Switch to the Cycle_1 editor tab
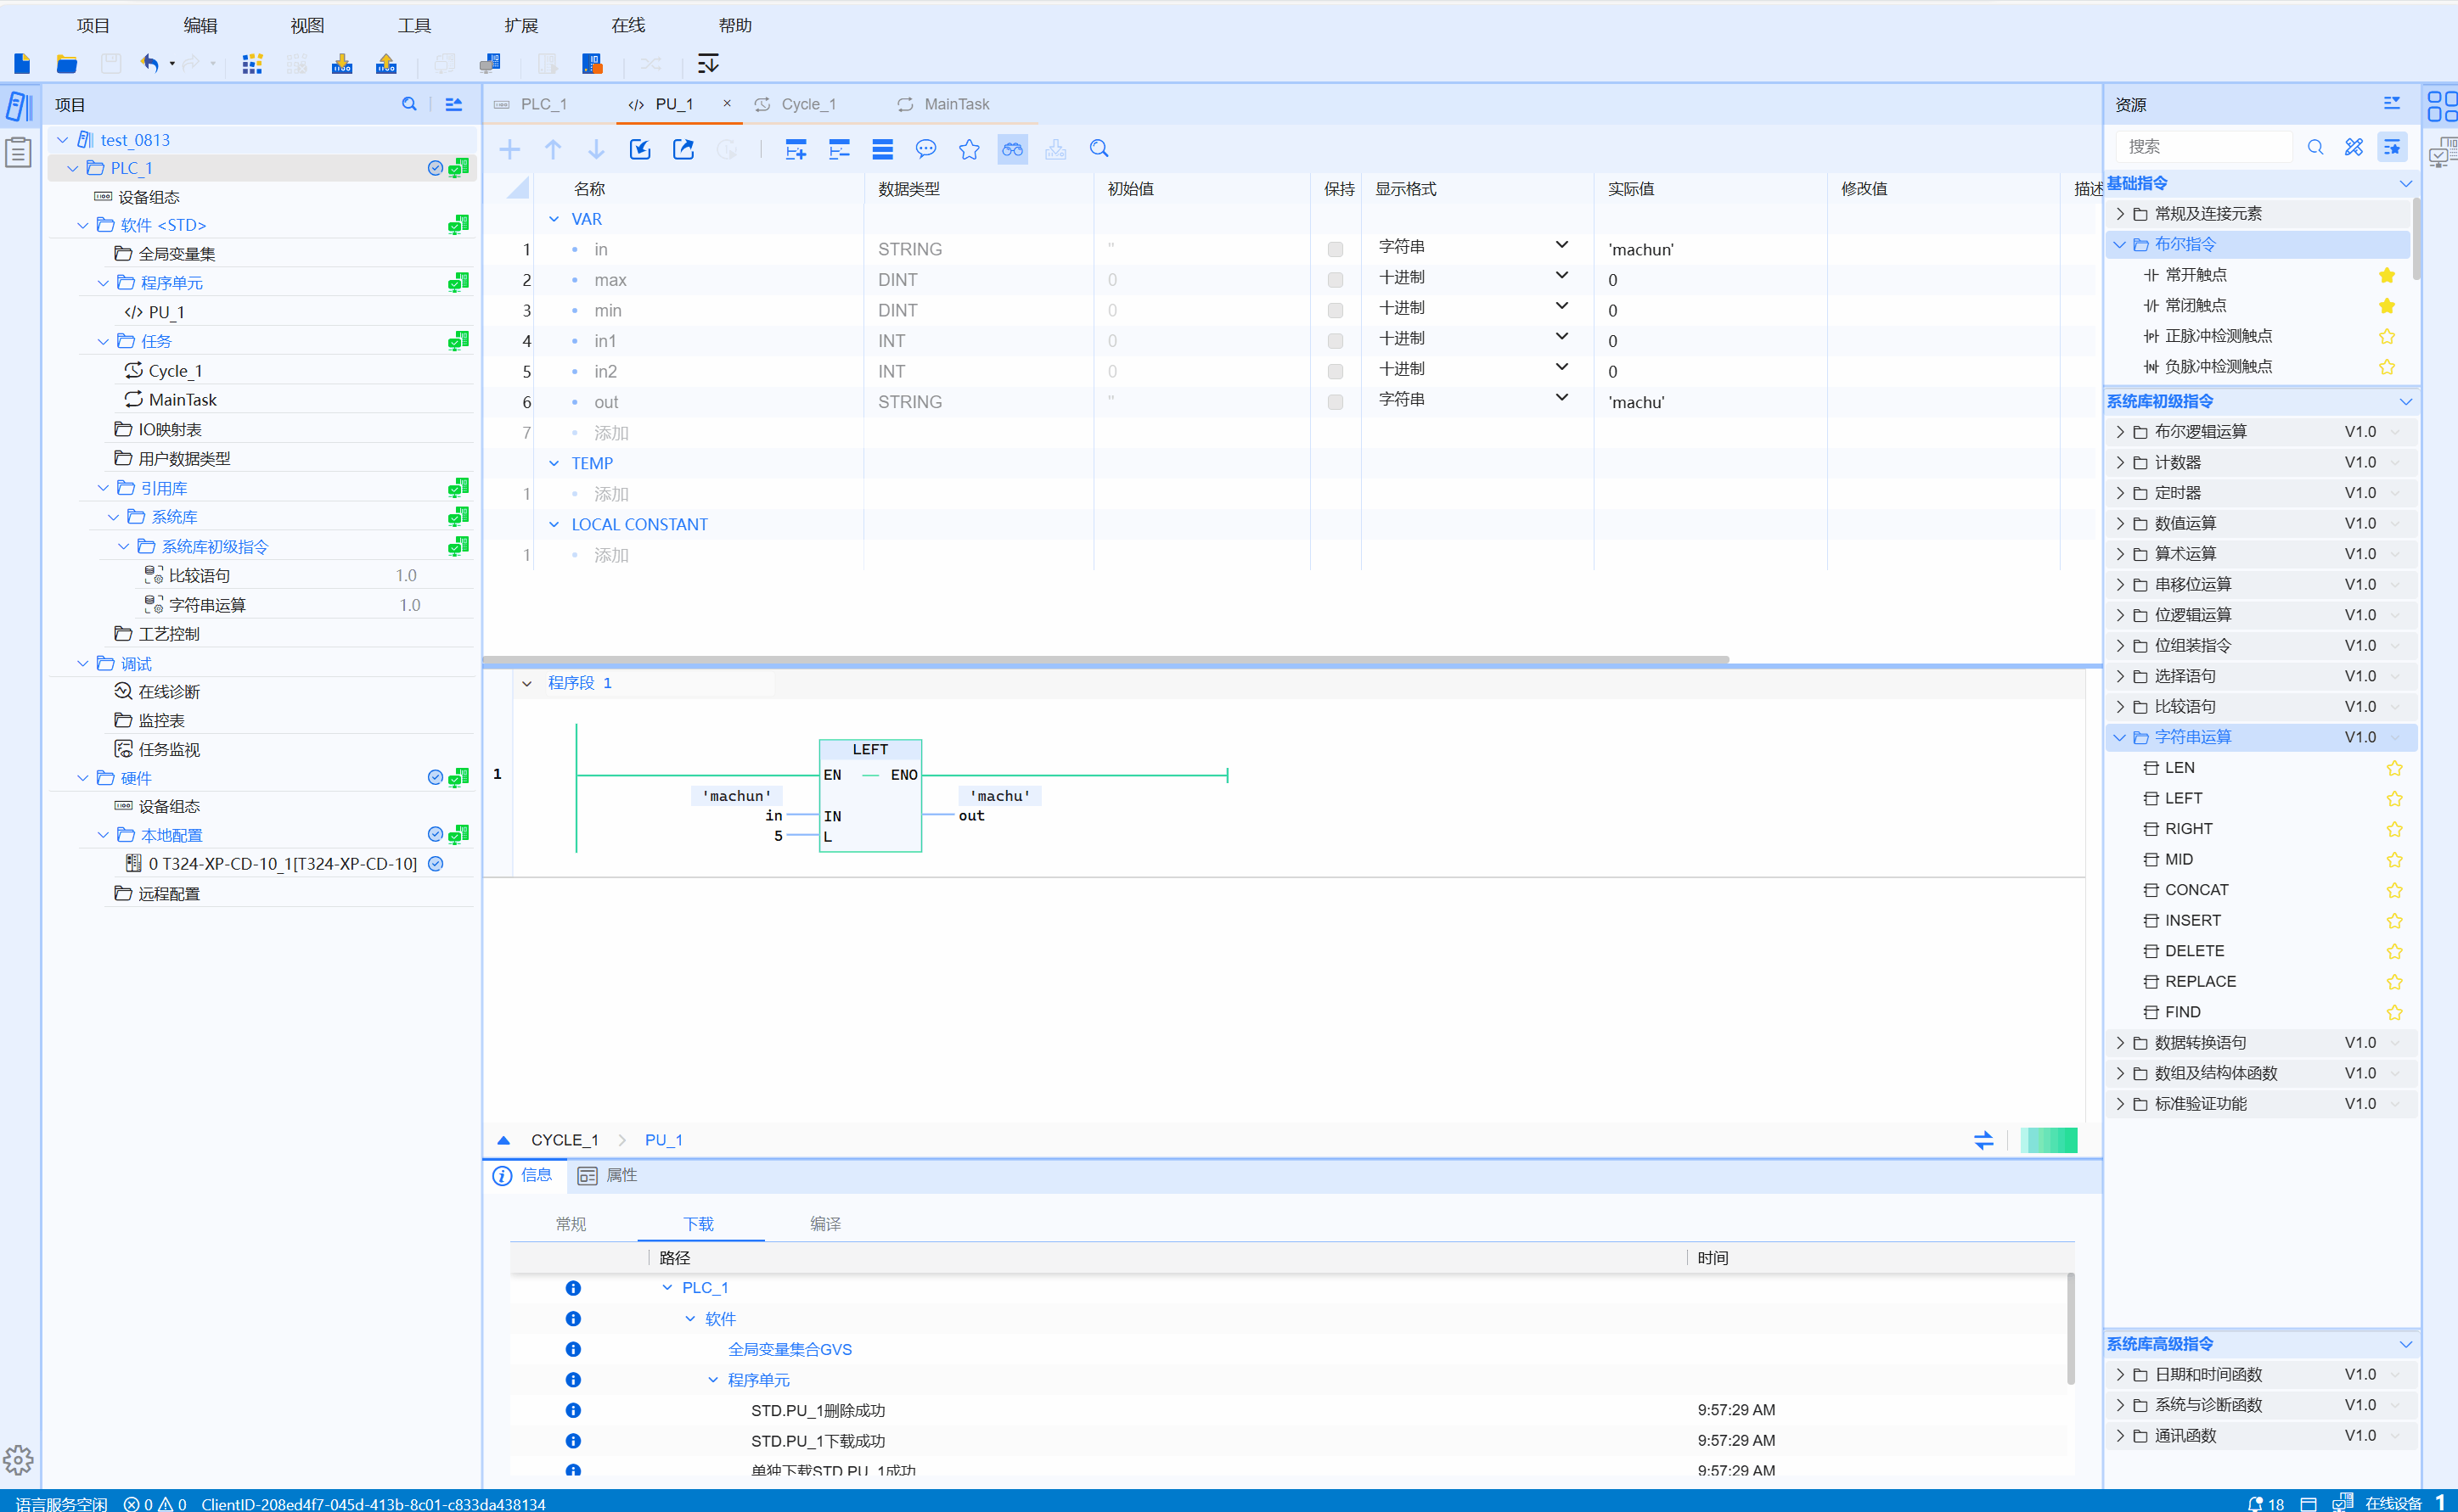Screen dimensions: 2458x1512 tap(807, 104)
